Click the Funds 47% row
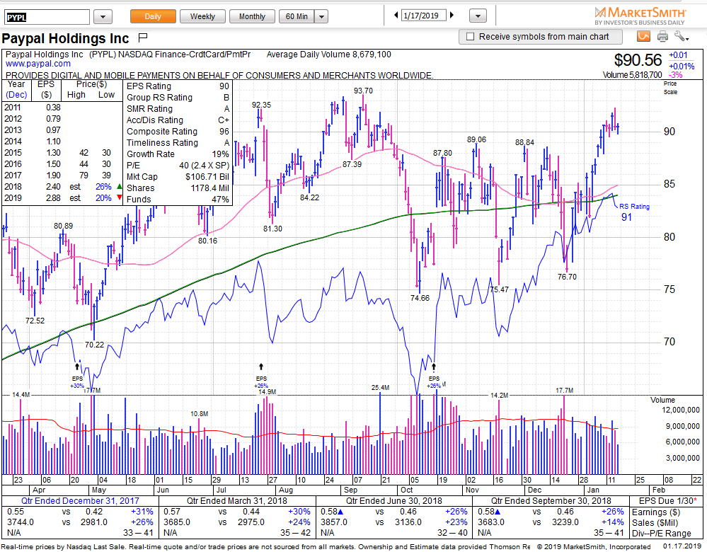This screenshot has width=707, height=552. click(178, 200)
